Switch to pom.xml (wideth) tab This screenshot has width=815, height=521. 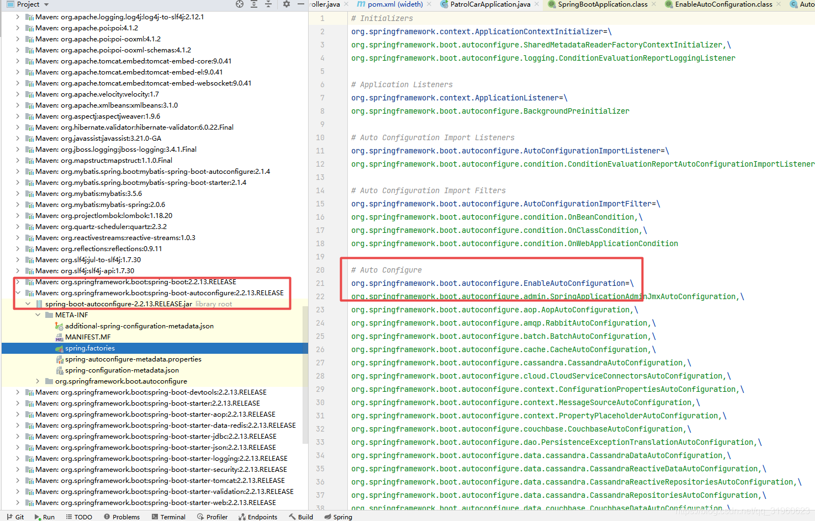click(390, 4)
